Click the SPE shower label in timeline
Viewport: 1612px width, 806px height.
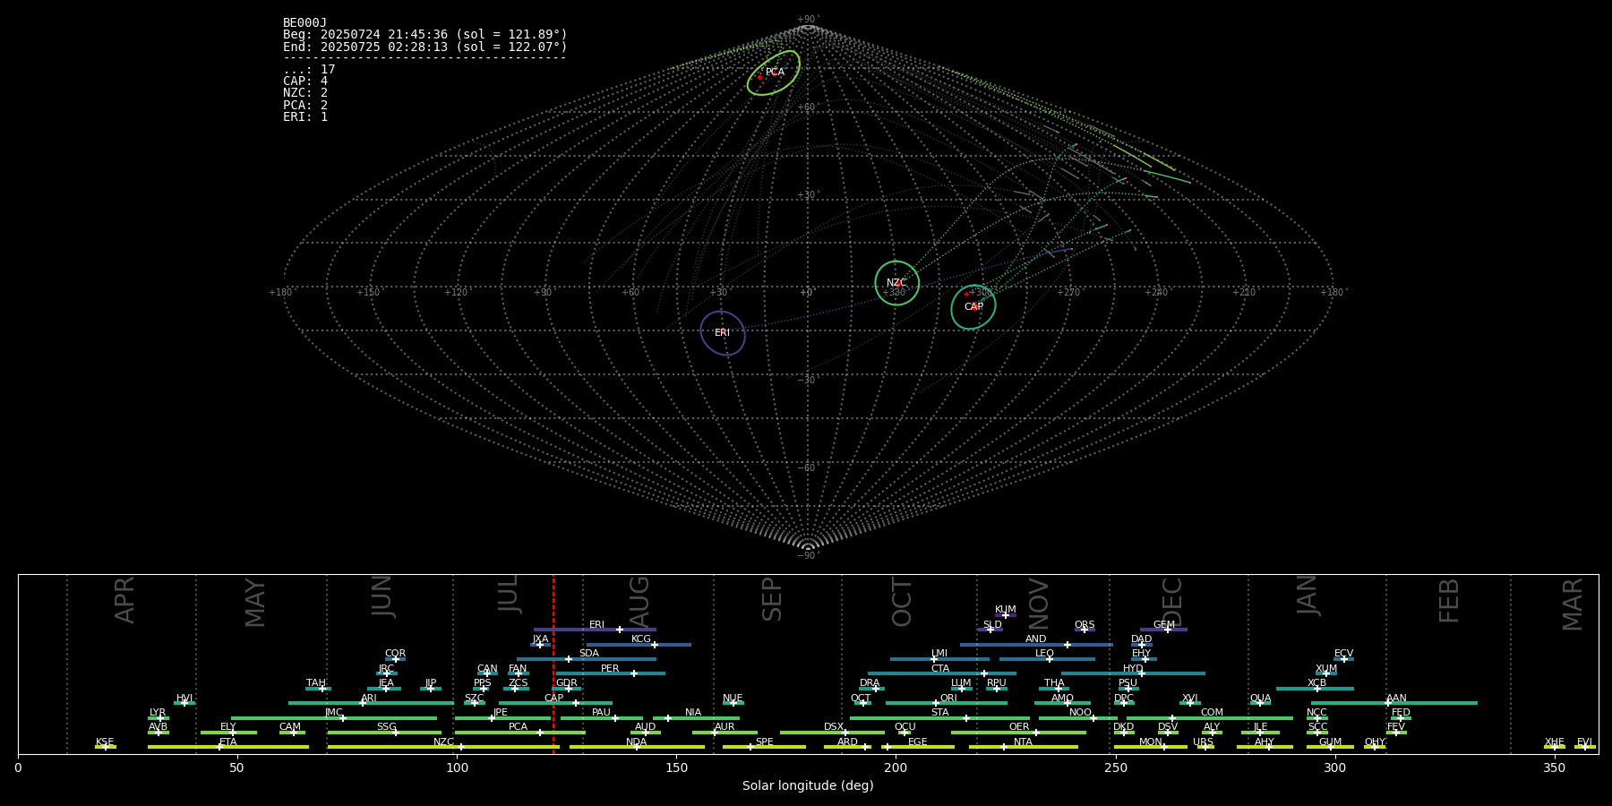tap(765, 742)
